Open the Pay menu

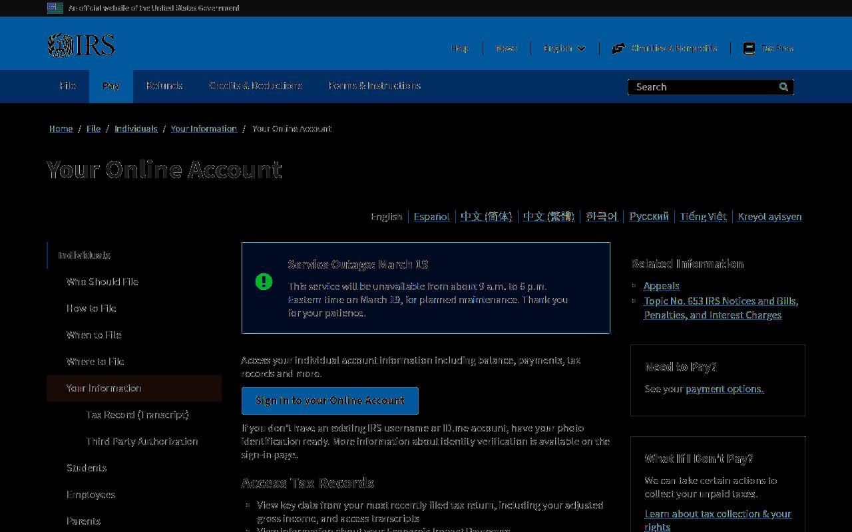111,86
